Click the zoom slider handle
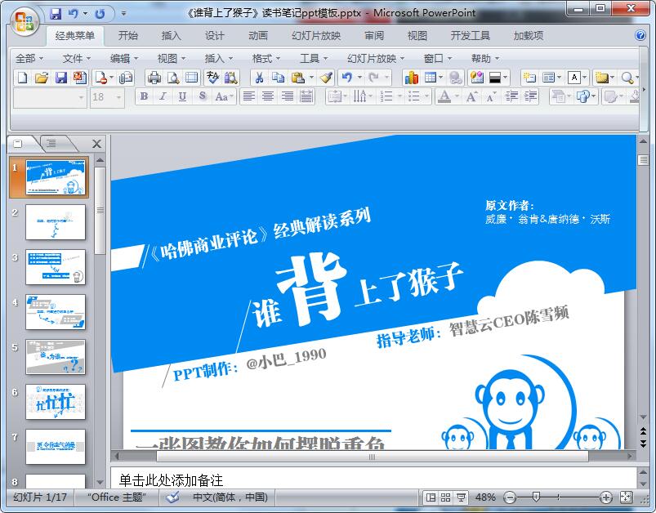656x513 pixels. coord(536,497)
